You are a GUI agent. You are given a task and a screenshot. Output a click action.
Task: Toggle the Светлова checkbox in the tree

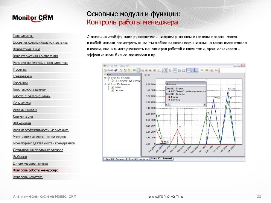tap(113, 90)
